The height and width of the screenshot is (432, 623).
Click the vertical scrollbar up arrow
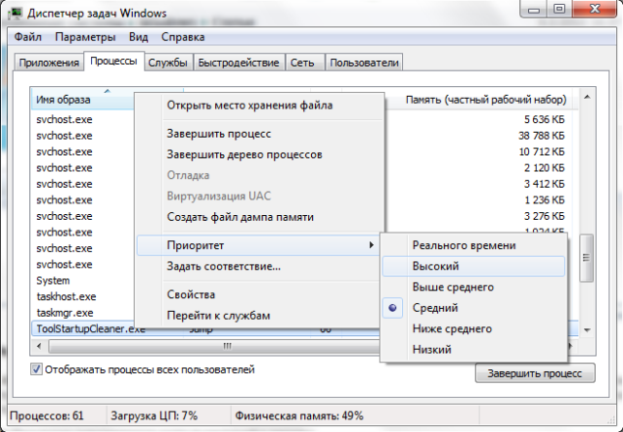point(587,97)
